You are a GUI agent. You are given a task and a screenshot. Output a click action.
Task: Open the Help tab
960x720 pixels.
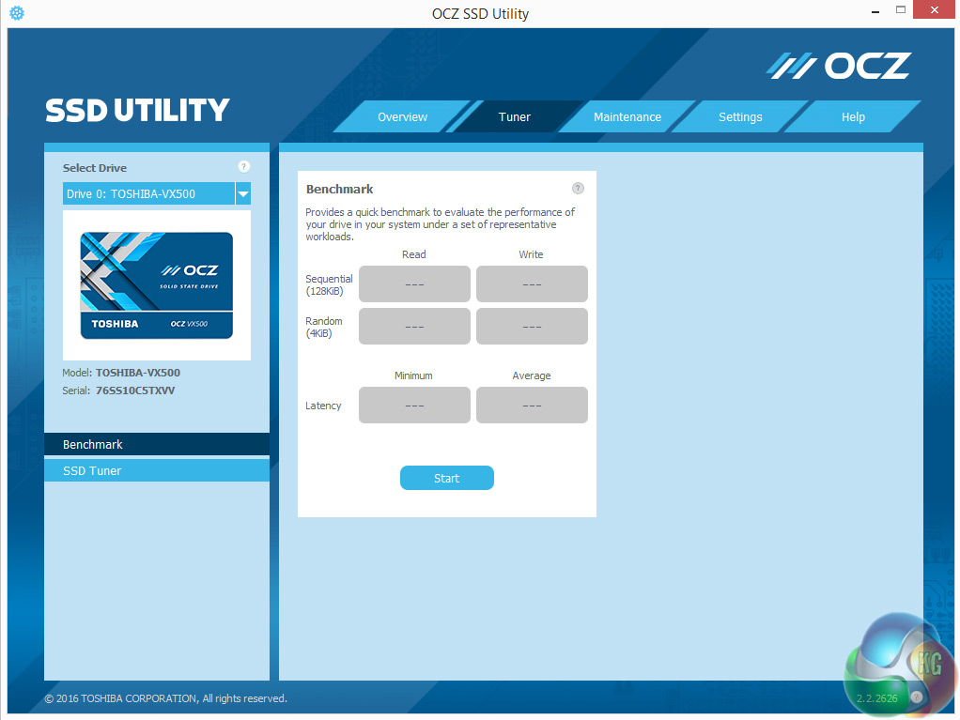point(853,116)
